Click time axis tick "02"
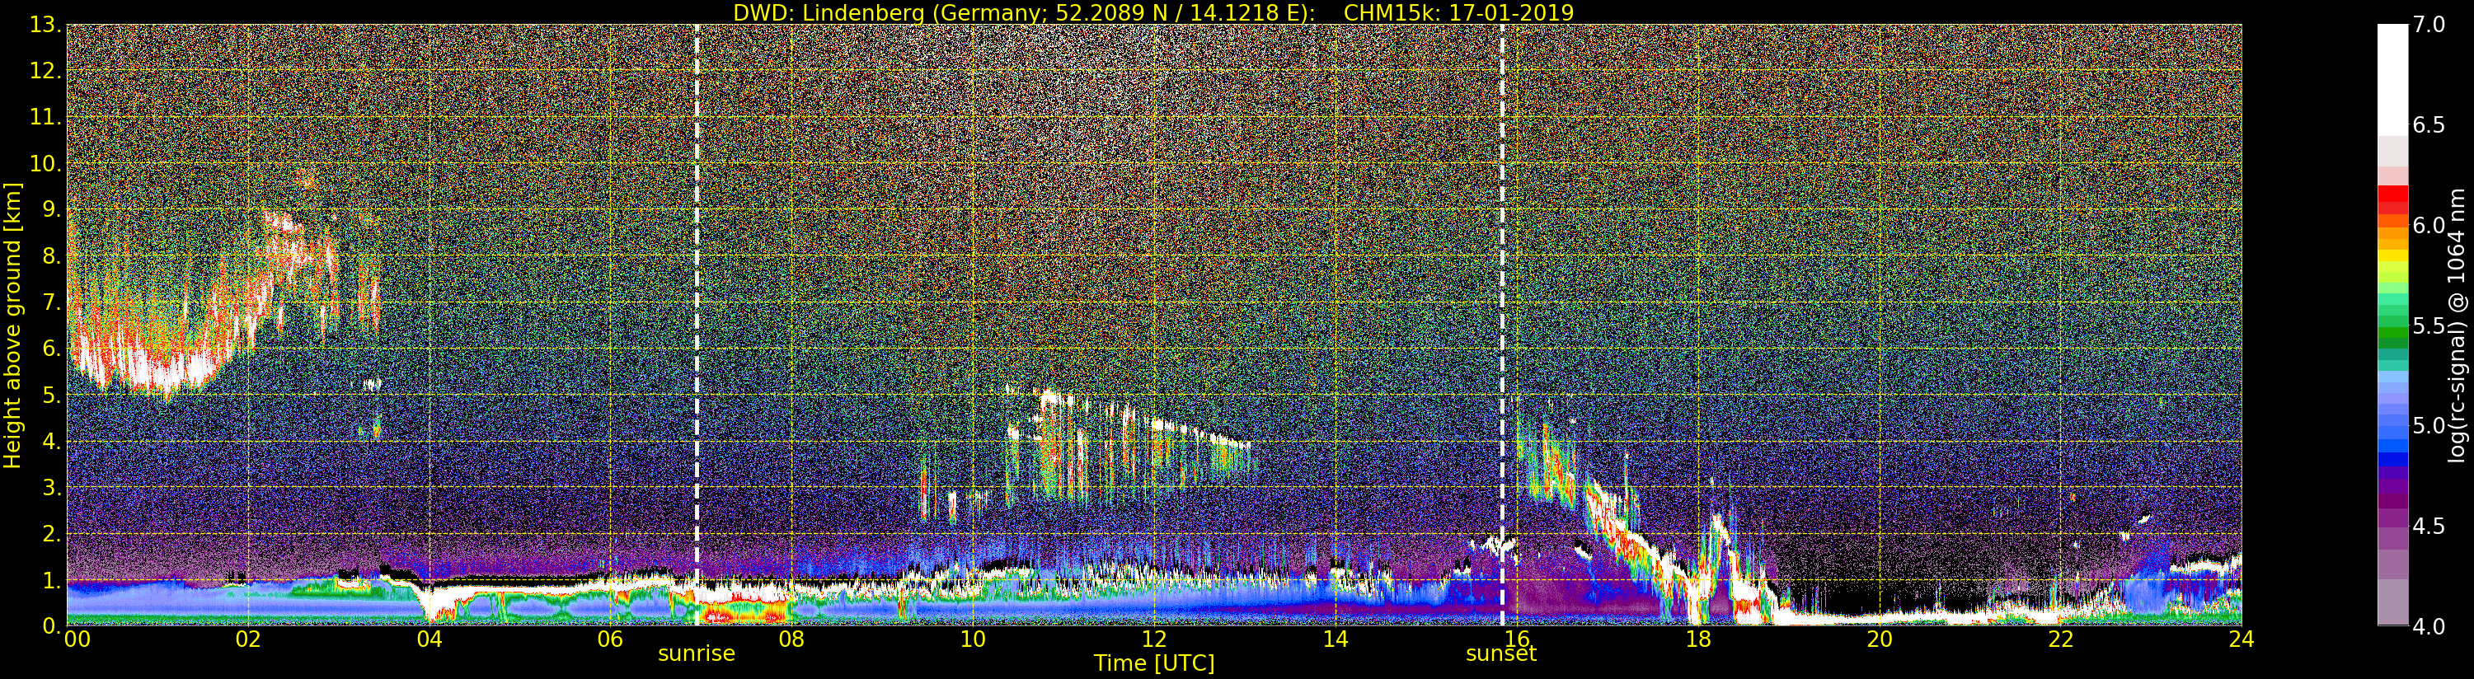Viewport: 2474px width, 679px height. pyautogui.click(x=248, y=639)
